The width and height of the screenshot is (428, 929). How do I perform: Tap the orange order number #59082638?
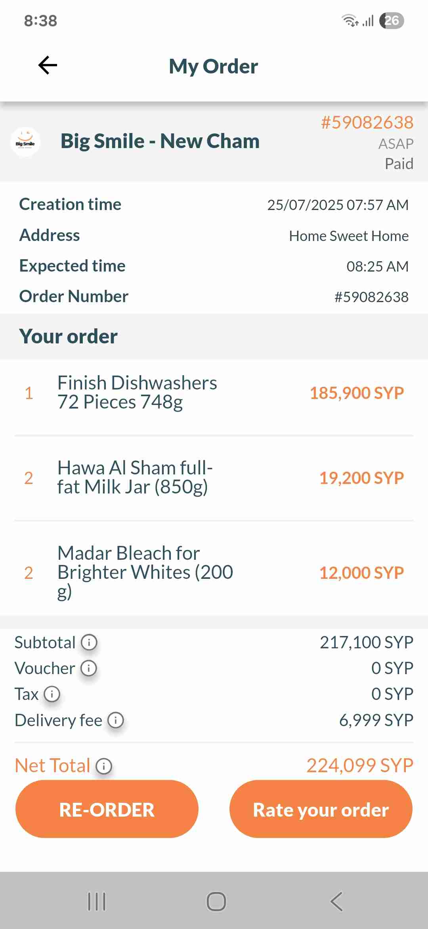(367, 122)
